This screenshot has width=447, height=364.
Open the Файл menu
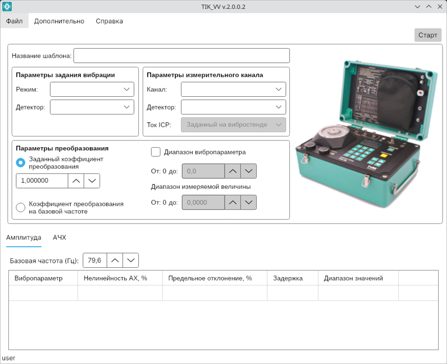pyautogui.click(x=14, y=21)
